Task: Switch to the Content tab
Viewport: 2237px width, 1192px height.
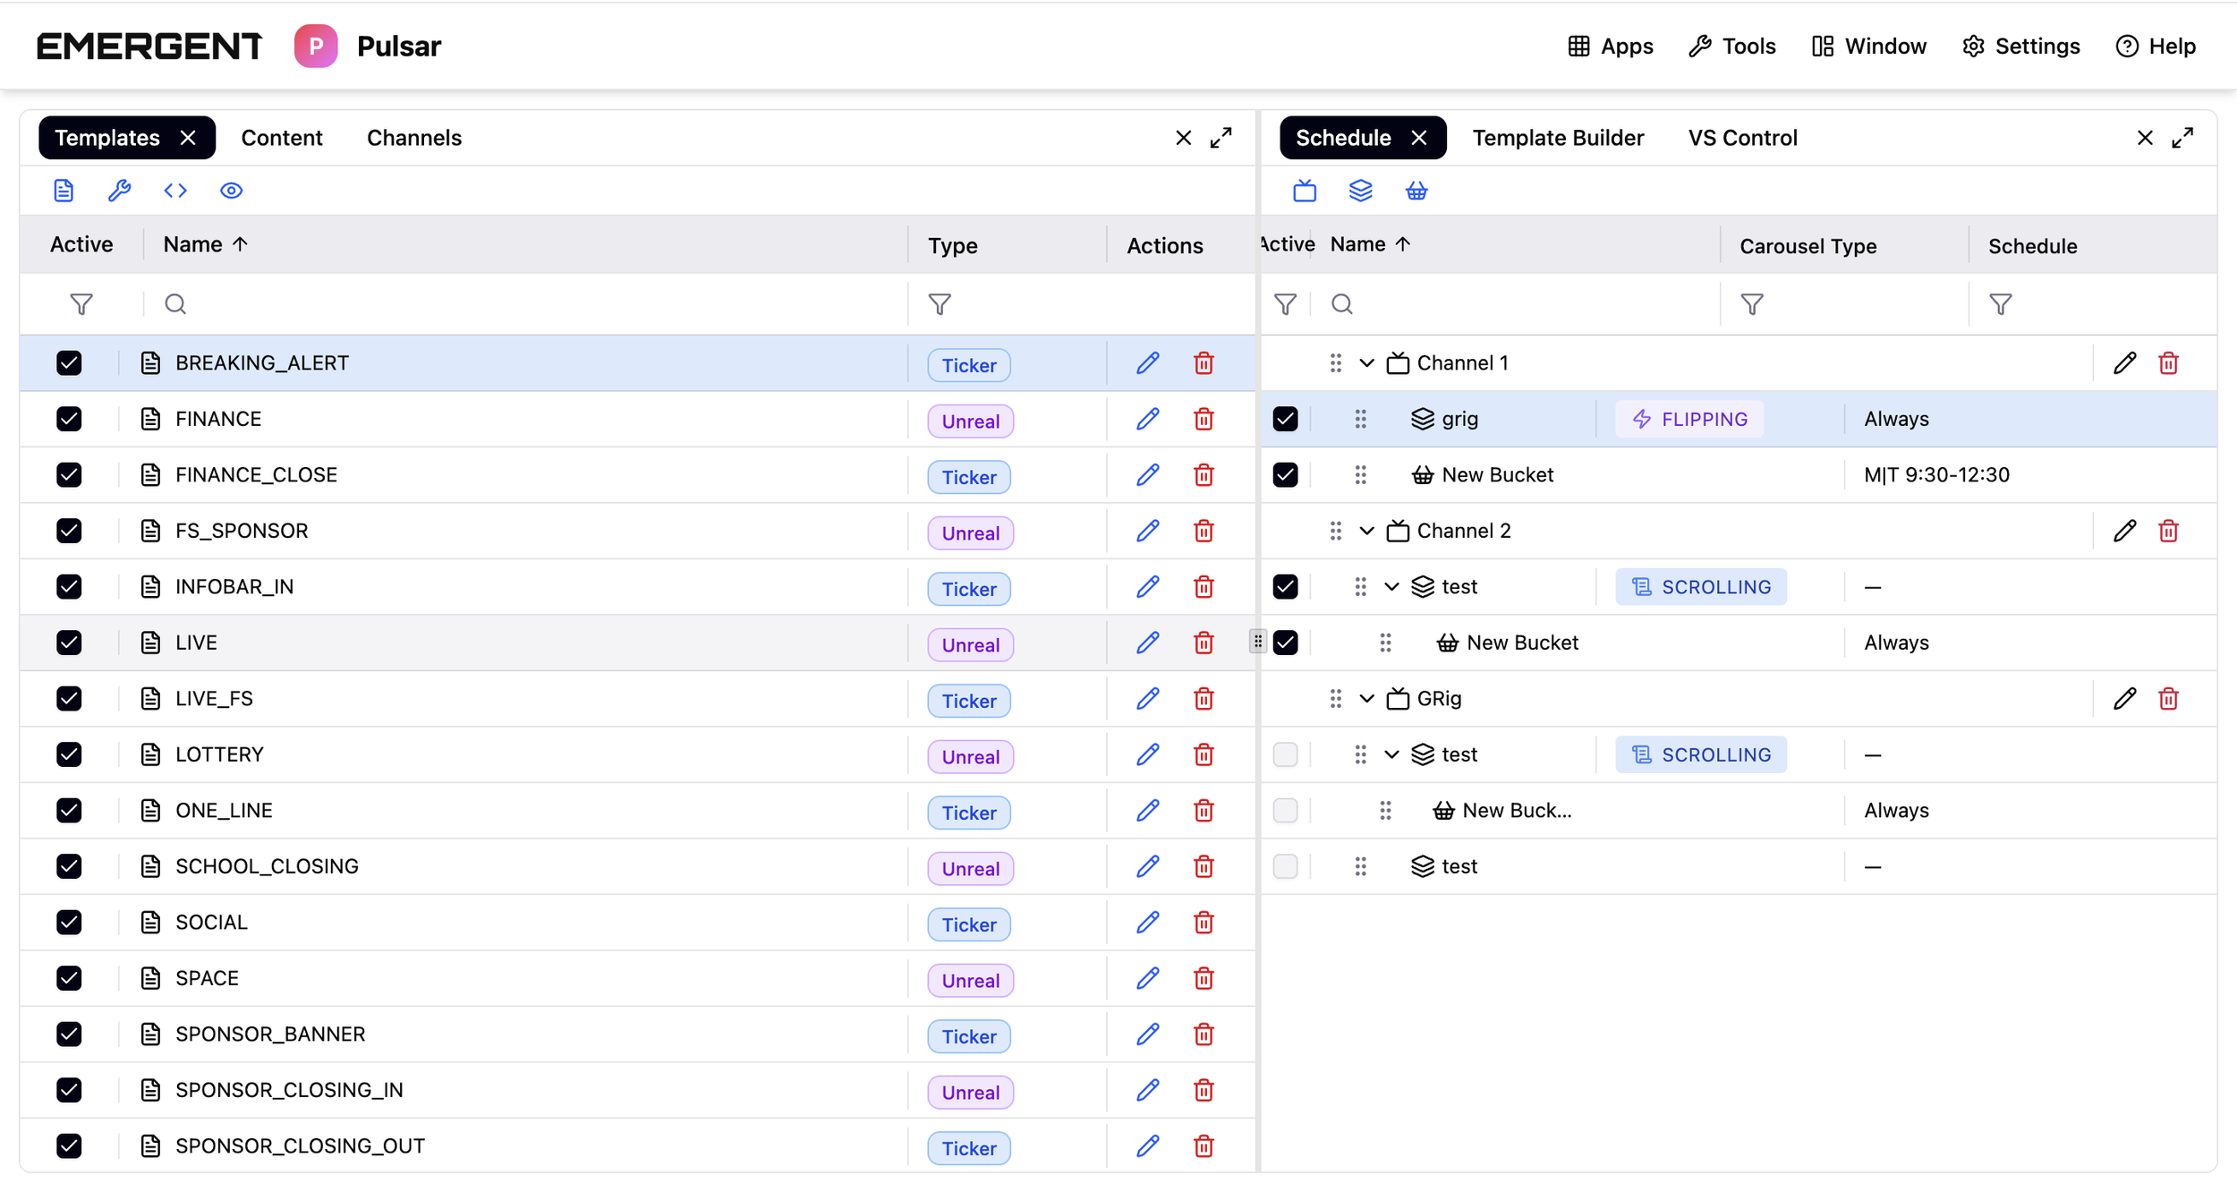Action: pos(282,138)
